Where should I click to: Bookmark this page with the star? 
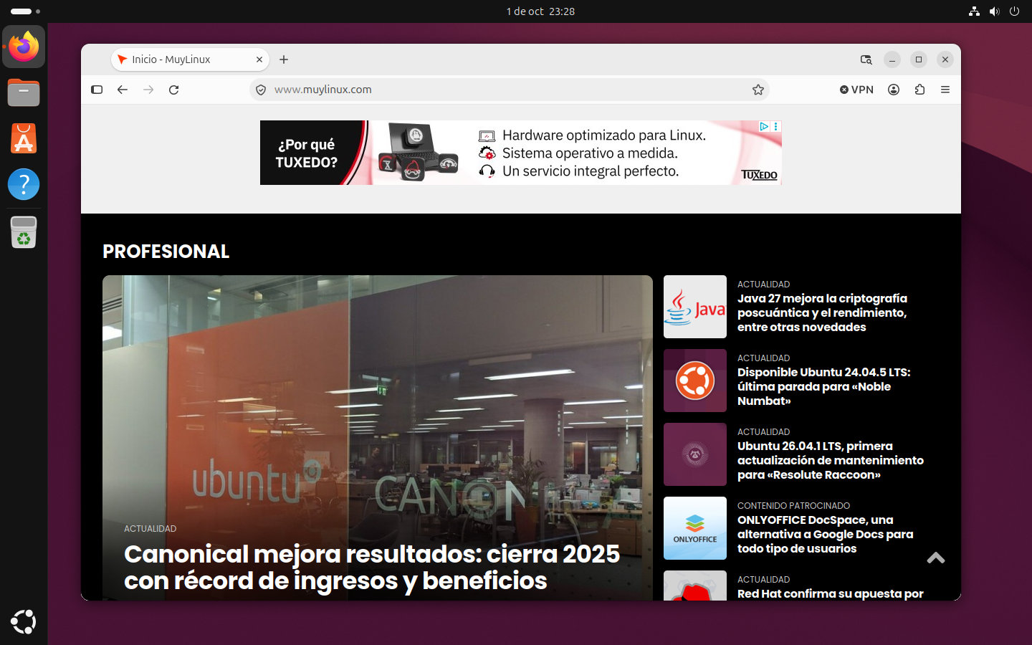(x=758, y=90)
